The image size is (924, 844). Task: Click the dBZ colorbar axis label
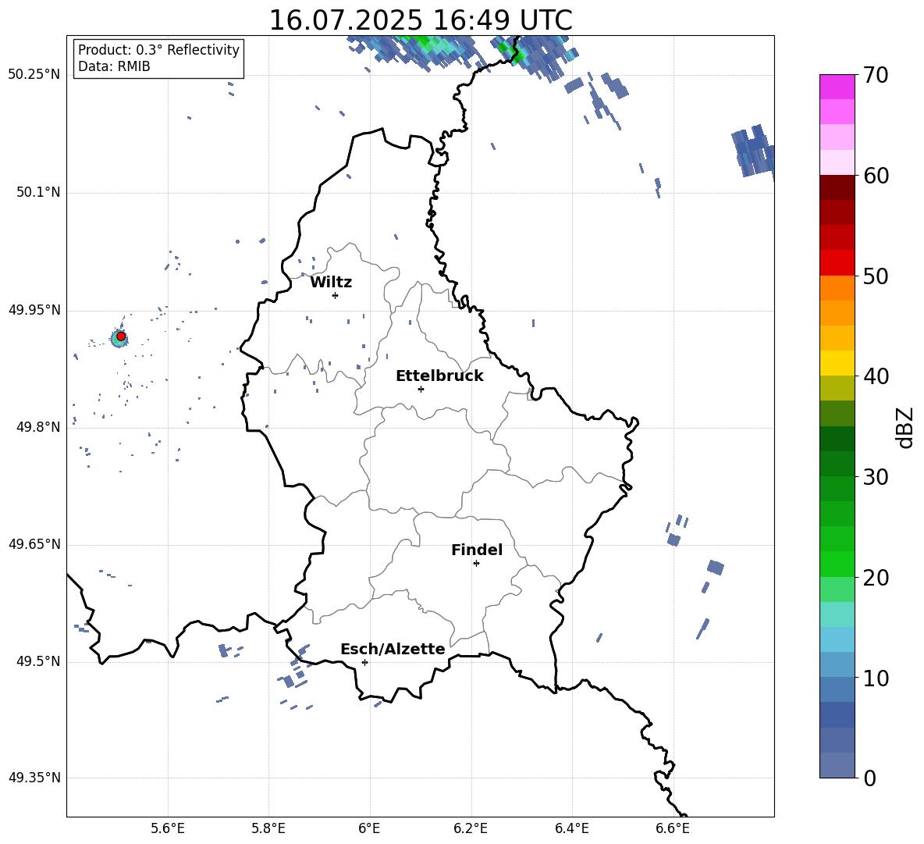tap(904, 427)
